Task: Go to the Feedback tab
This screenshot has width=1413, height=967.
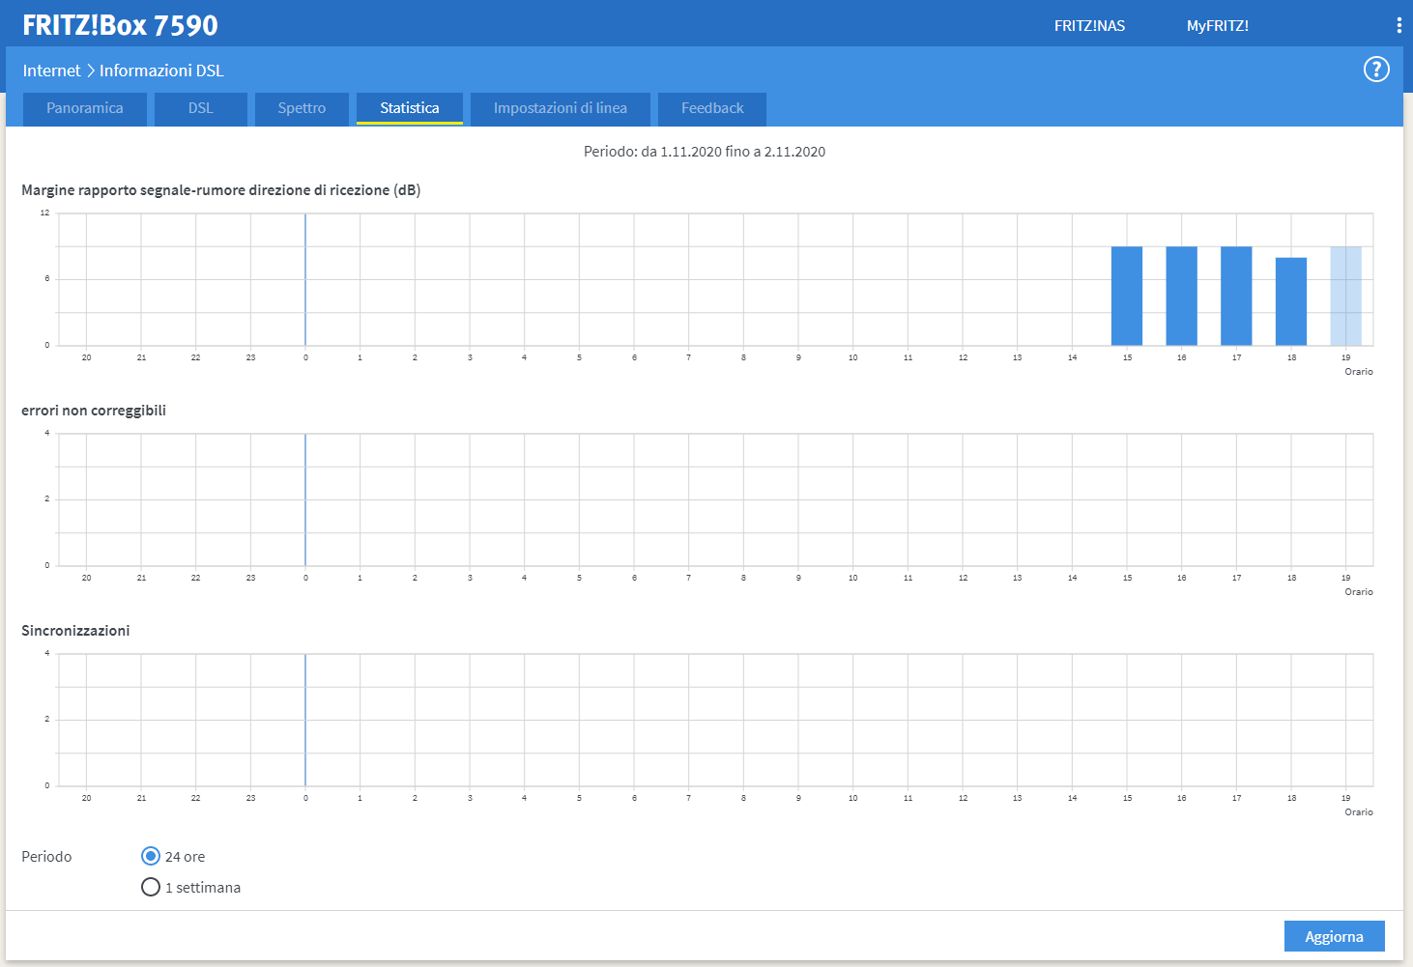Action: [712, 108]
